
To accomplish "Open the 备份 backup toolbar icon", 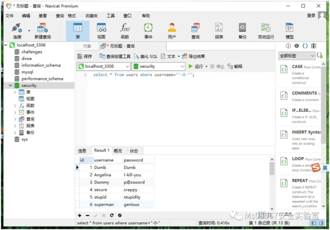I will point(242,31).
